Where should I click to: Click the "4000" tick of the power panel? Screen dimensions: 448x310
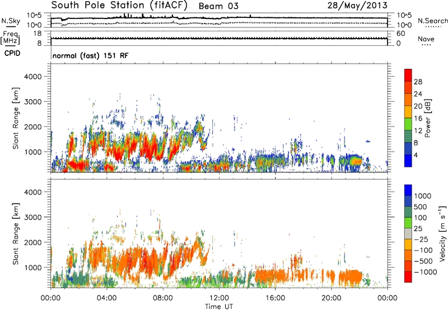coord(33,77)
